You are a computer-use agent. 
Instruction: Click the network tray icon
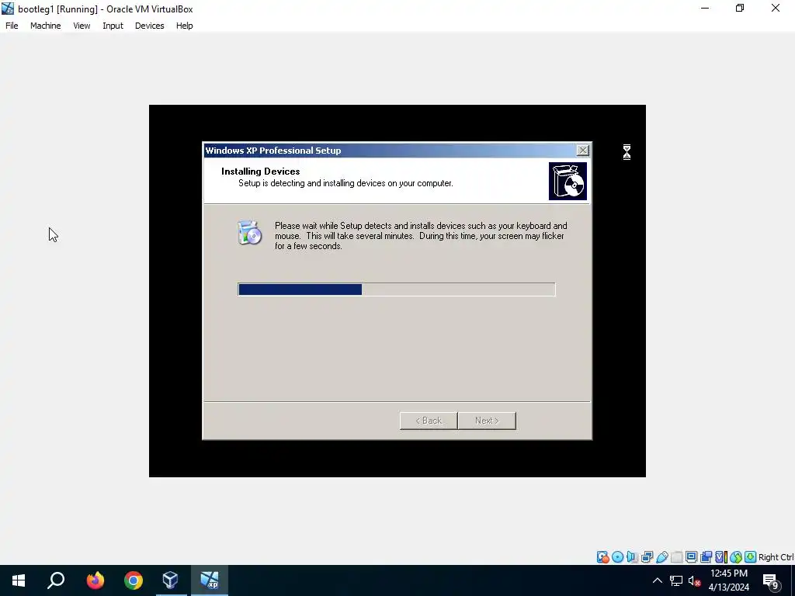676,580
